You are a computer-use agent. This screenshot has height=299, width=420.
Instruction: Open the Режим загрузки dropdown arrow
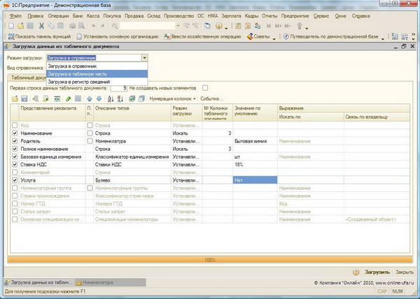coord(144,58)
